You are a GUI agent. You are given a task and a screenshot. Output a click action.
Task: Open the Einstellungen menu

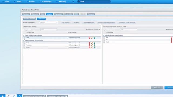click(45, 2)
